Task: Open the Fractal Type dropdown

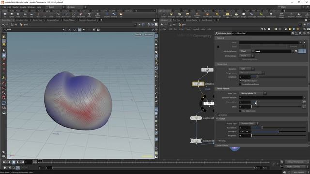Action: click(x=248, y=124)
